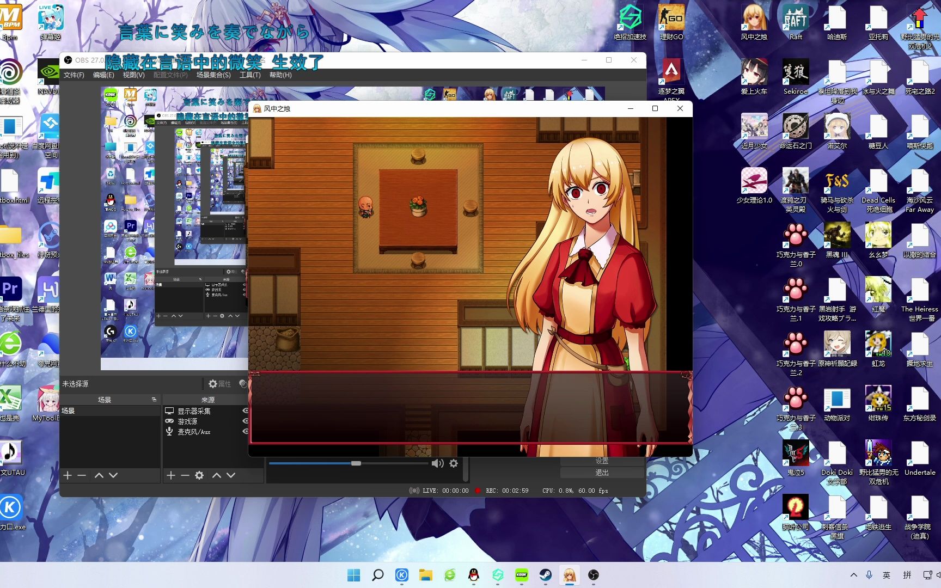The width and height of the screenshot is (941, 588).
Task: Open KOOK app from taskbar
Action: [521, 575]
